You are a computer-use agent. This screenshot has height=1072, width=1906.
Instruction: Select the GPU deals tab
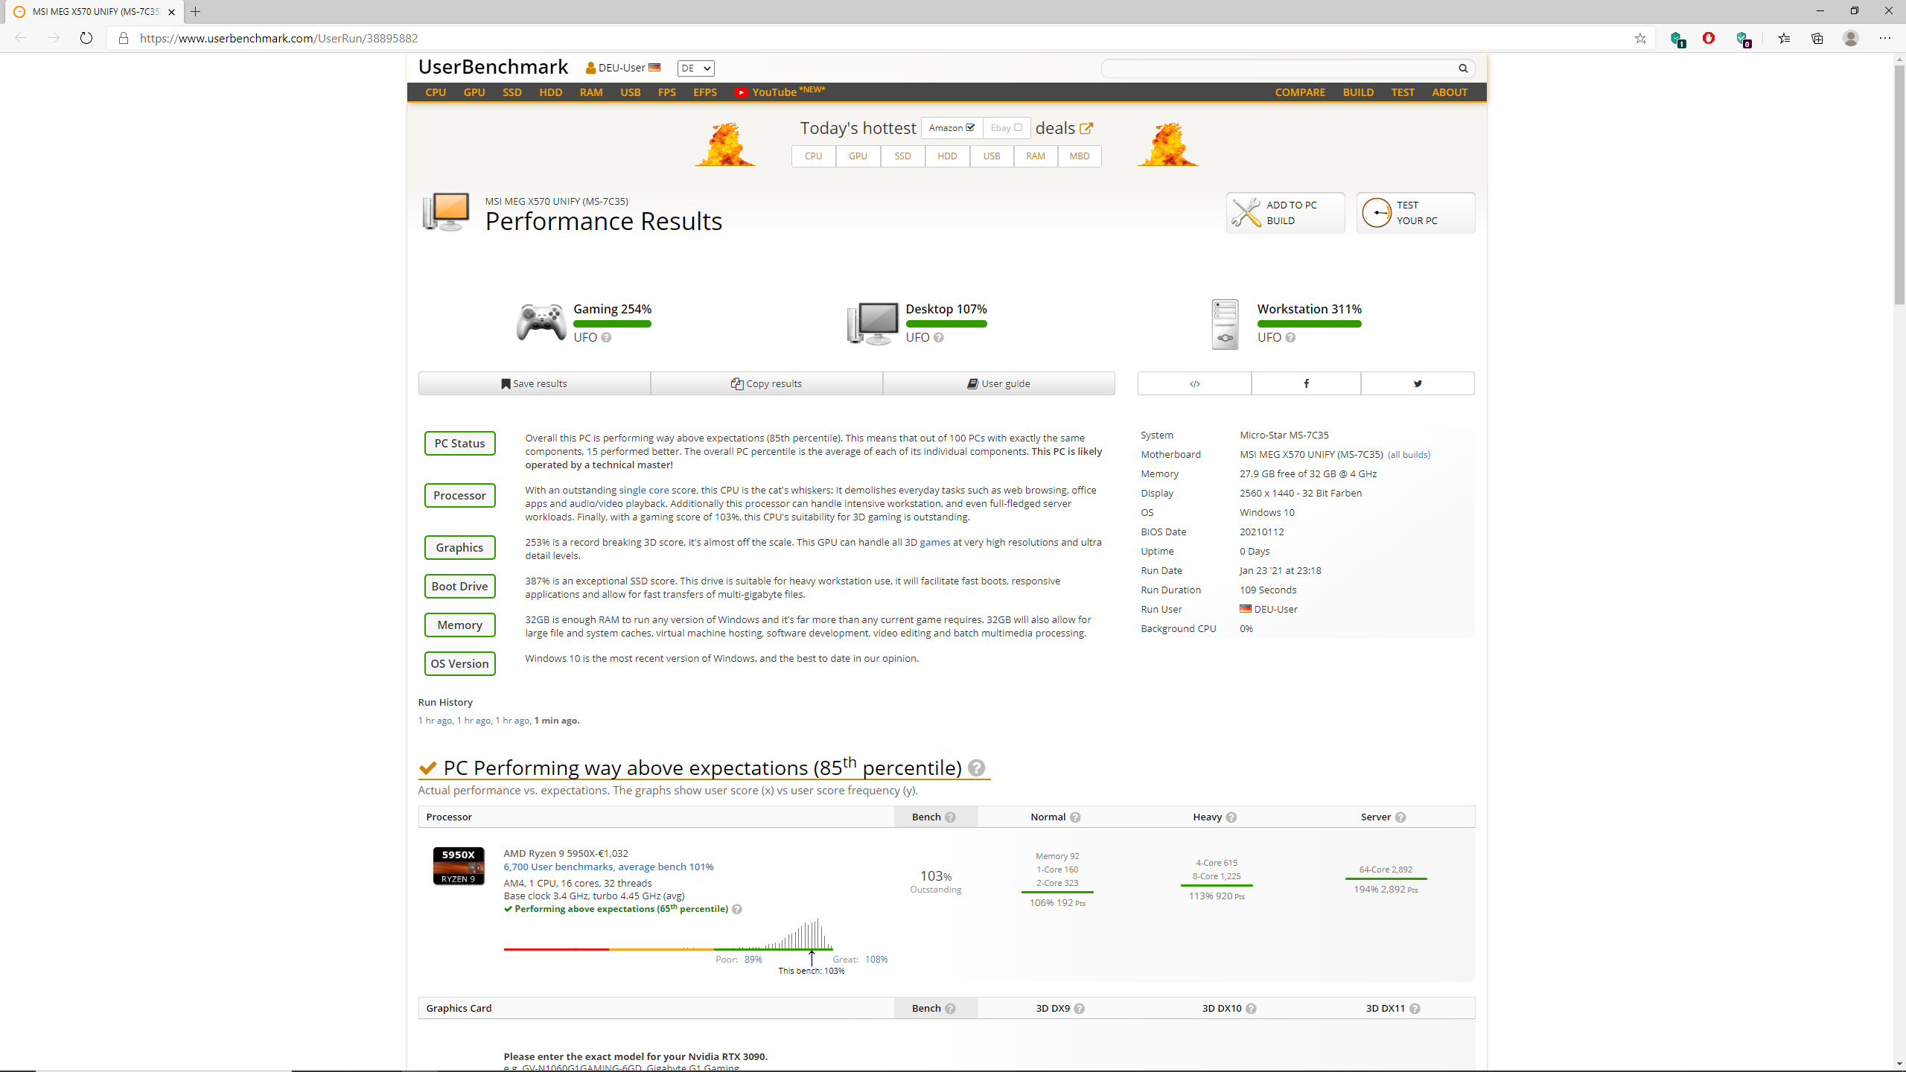[858, 156]
